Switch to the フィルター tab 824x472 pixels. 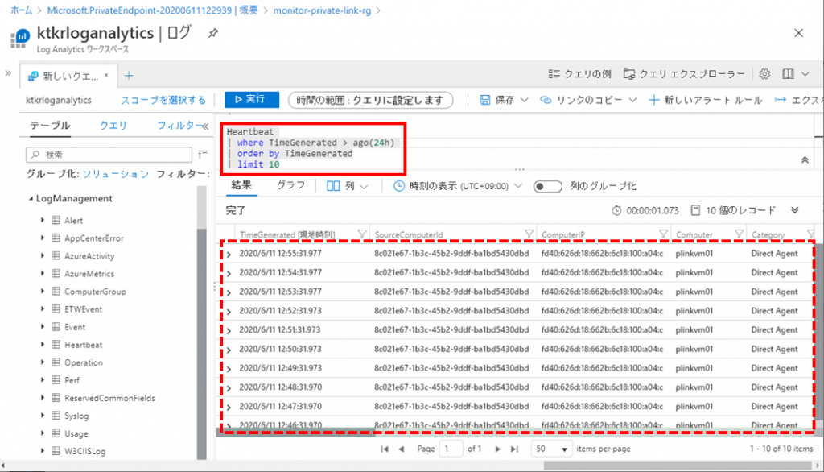[178, 125]
